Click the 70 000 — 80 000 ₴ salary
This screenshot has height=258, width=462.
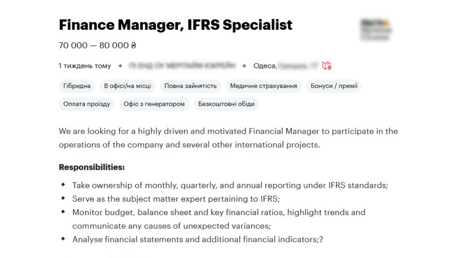pos(97,46)
